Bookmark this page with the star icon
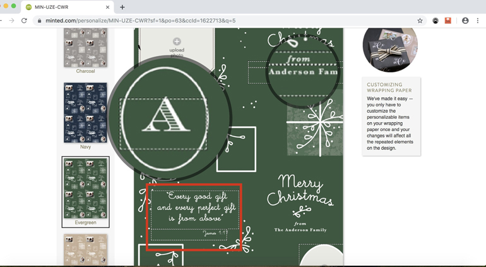Viewport: 486px width, 267px height. pos(420,21)
